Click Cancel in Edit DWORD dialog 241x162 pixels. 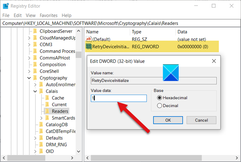[x=201, y=120]
